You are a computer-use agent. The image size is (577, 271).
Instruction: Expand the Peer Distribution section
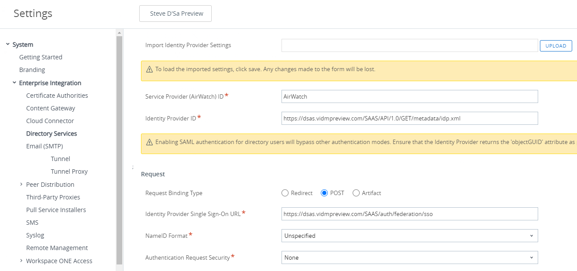21,184
